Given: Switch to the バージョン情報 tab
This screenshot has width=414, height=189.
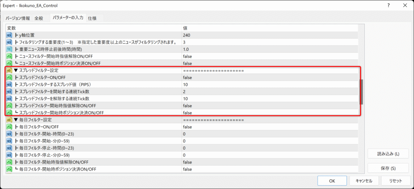Looking at the screenshot, I should click(x=17, y=18).
